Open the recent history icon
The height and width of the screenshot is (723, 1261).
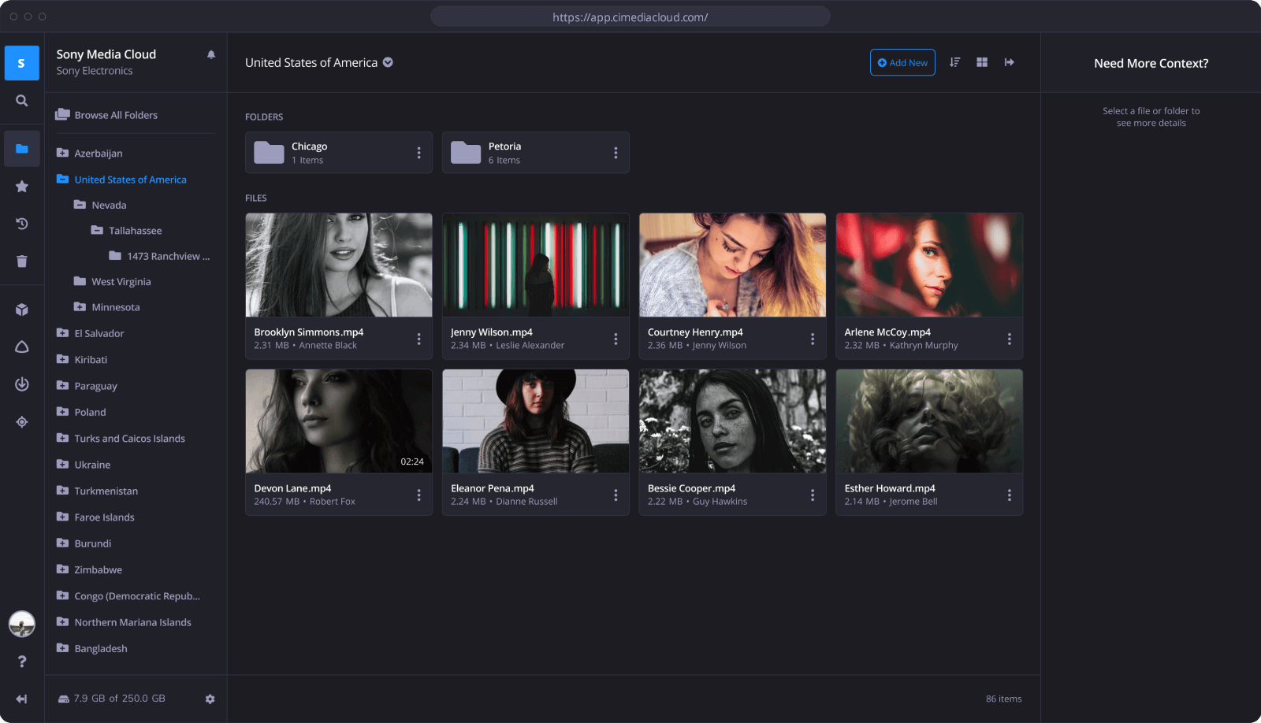[22, 224]
